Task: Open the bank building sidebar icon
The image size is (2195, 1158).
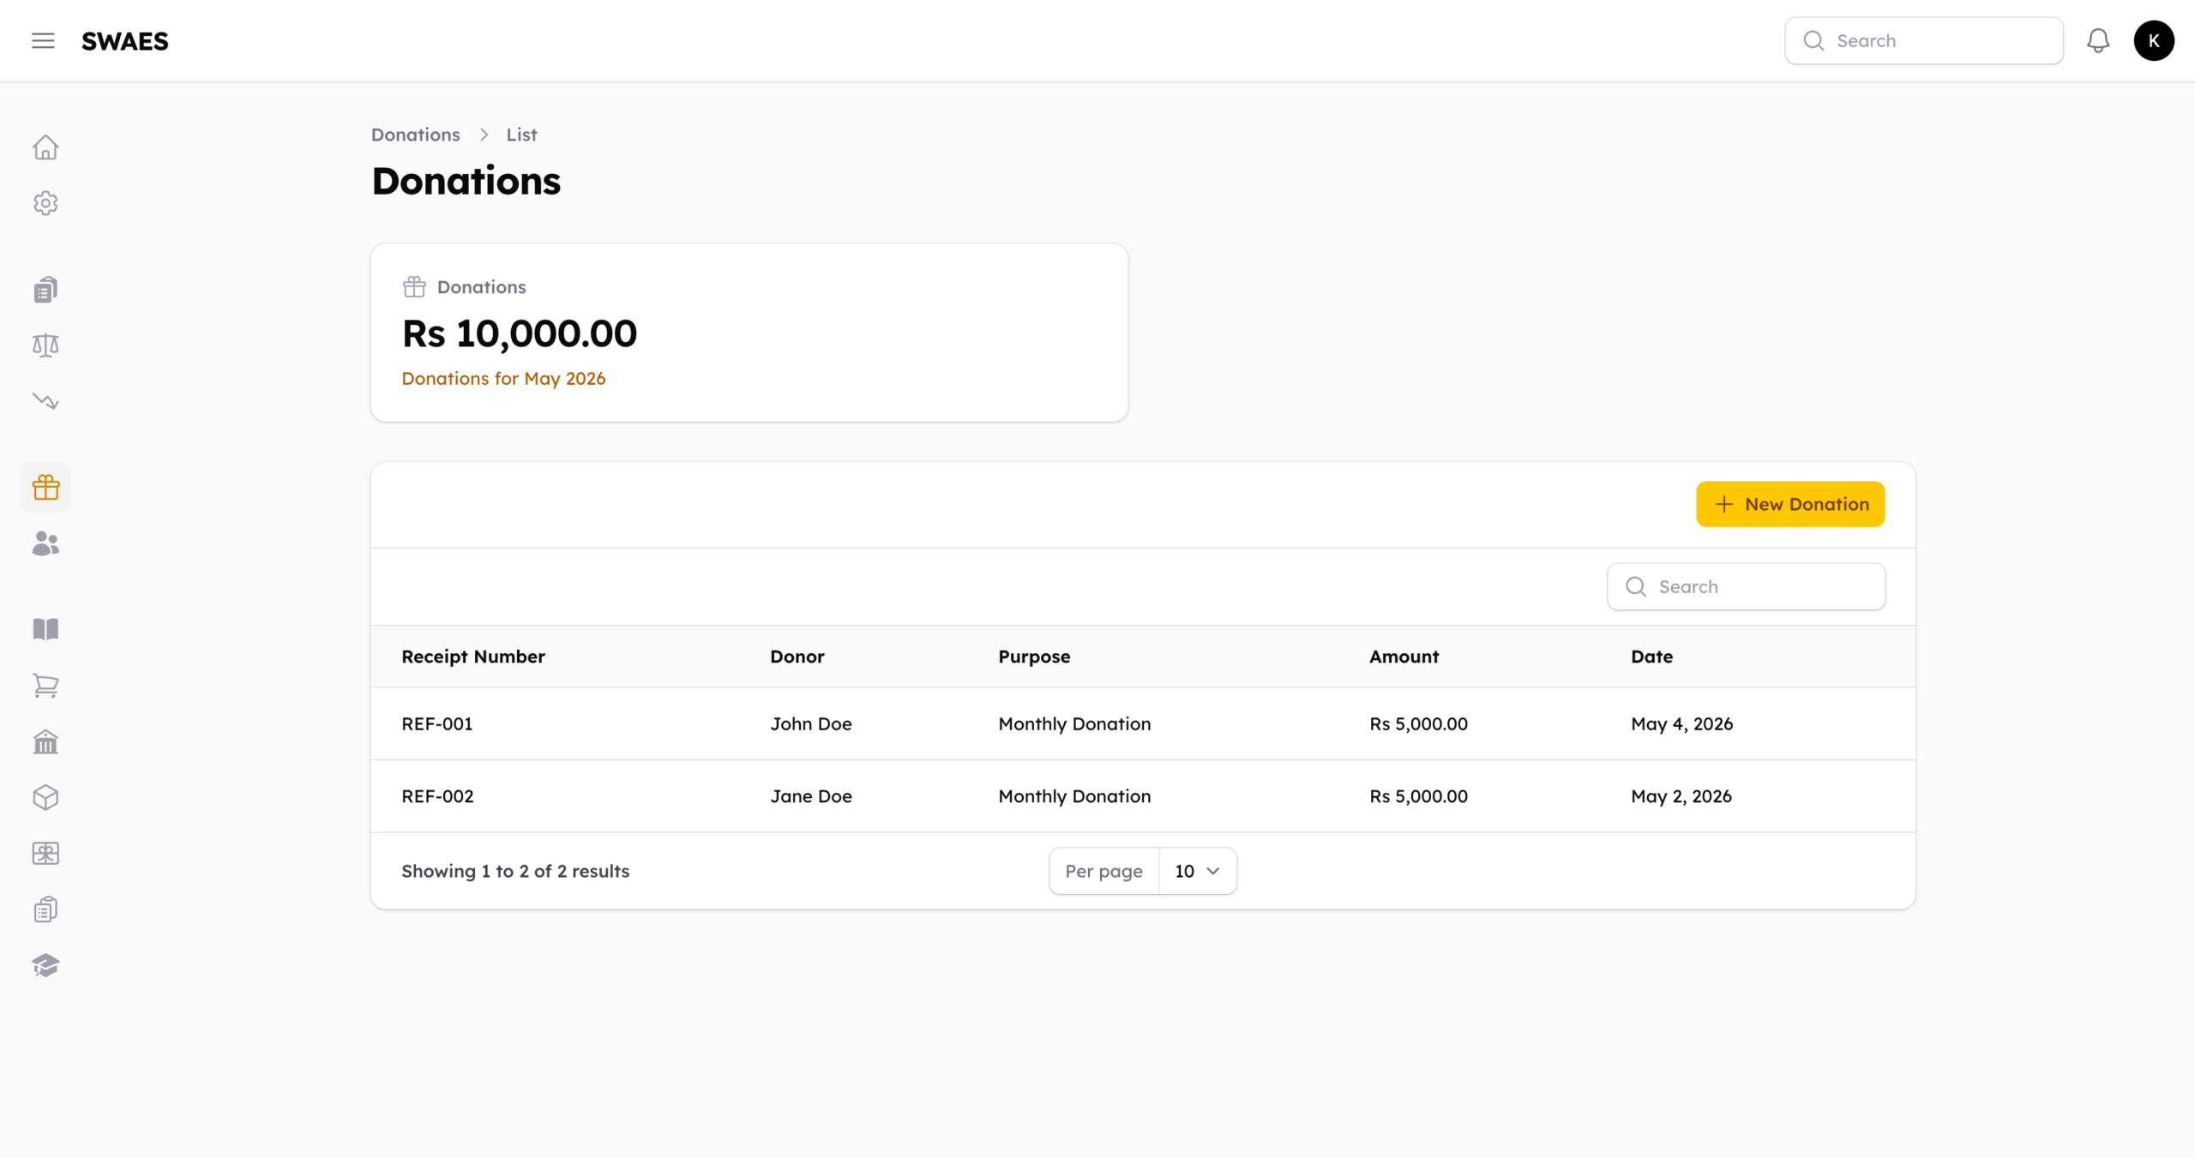Action: click(x=45, y=741)
